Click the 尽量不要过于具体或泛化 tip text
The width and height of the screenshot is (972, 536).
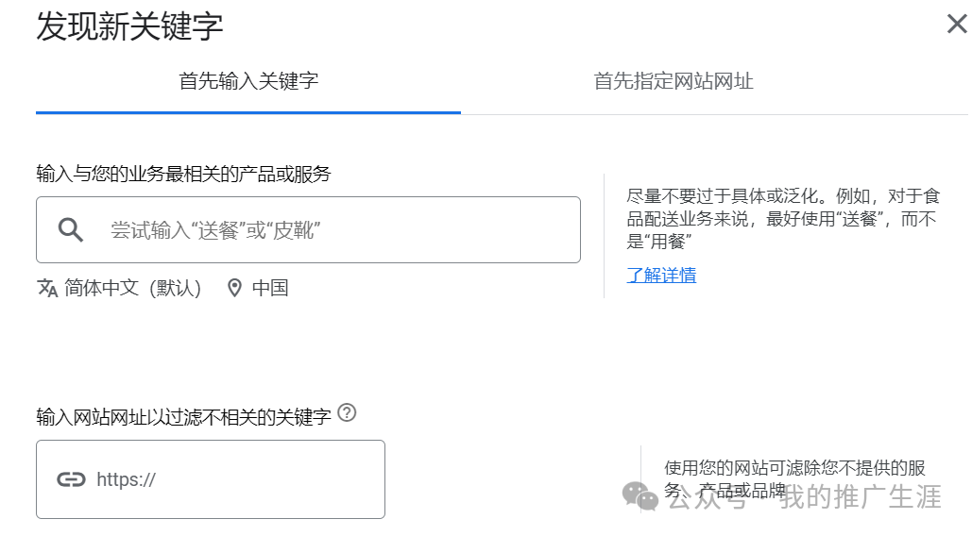783,219
